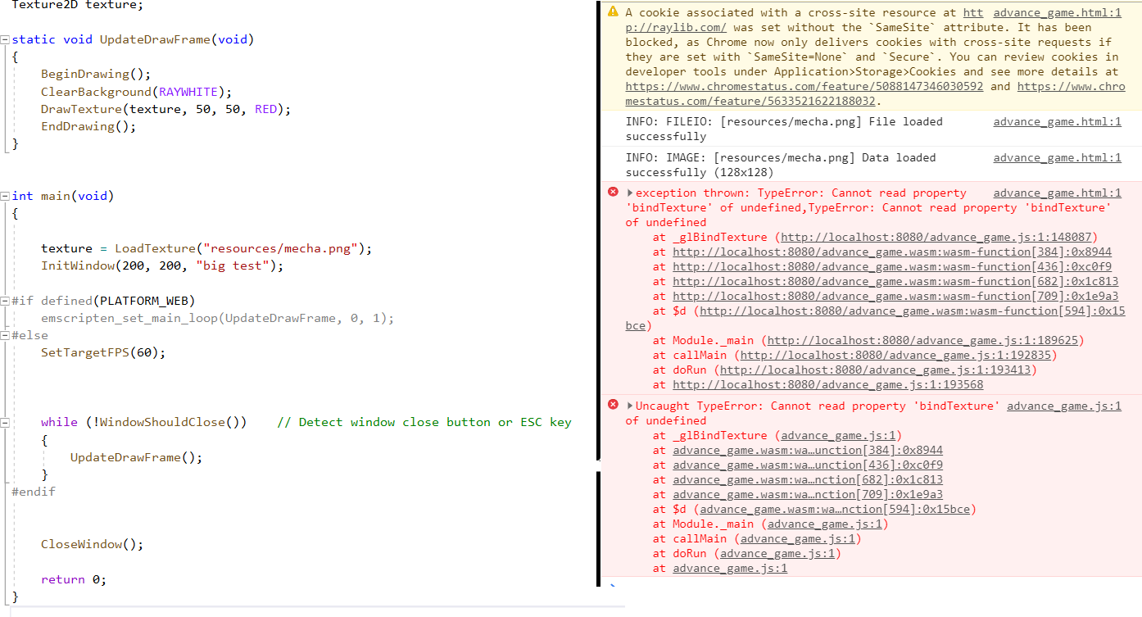Viewport: 1142px width, 617px height.
Task: Click the doRun link in the Uncaught stack
Action: click(x=778, y=553)
